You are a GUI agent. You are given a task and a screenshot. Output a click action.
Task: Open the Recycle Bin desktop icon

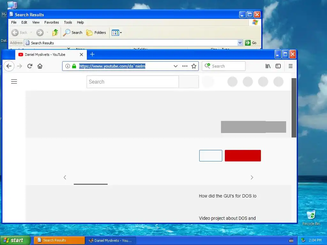[x=311, y=218]
